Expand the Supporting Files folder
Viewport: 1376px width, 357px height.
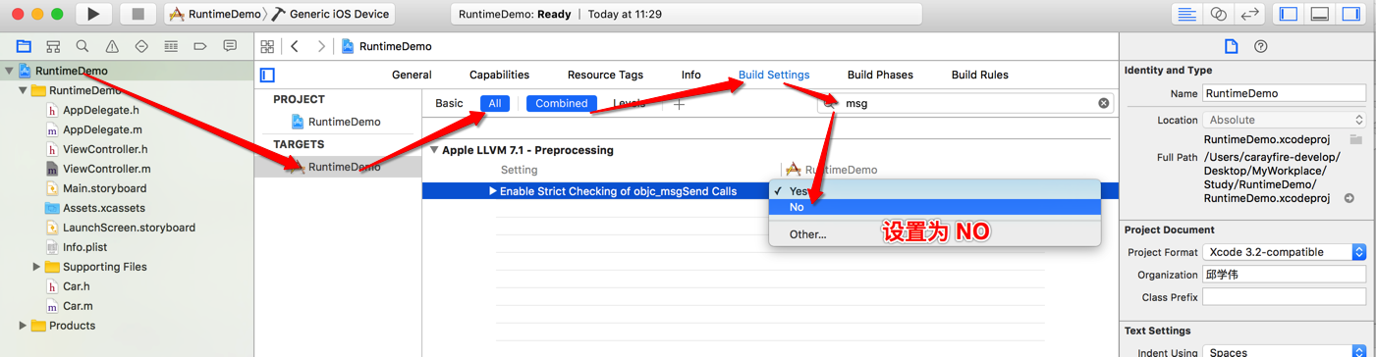point(37,267)
